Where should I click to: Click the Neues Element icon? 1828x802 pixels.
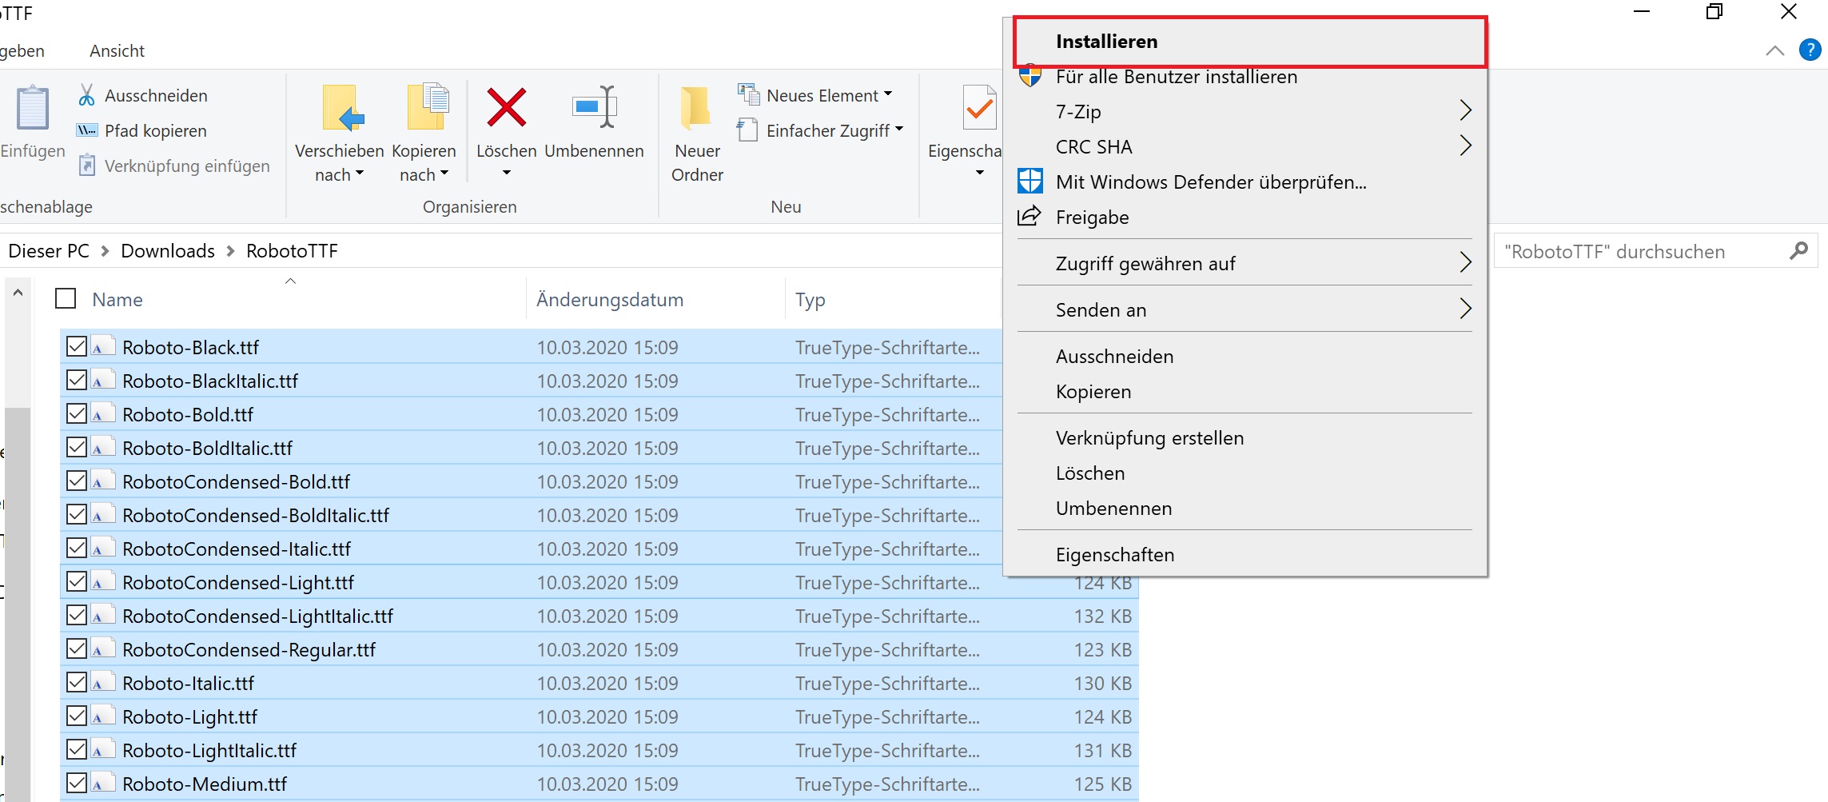pyautogui.click(x=749, y=94)
